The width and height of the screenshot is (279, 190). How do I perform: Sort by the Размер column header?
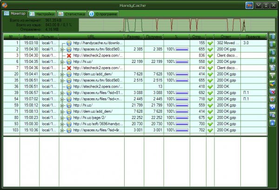click(x=134, y=36)
